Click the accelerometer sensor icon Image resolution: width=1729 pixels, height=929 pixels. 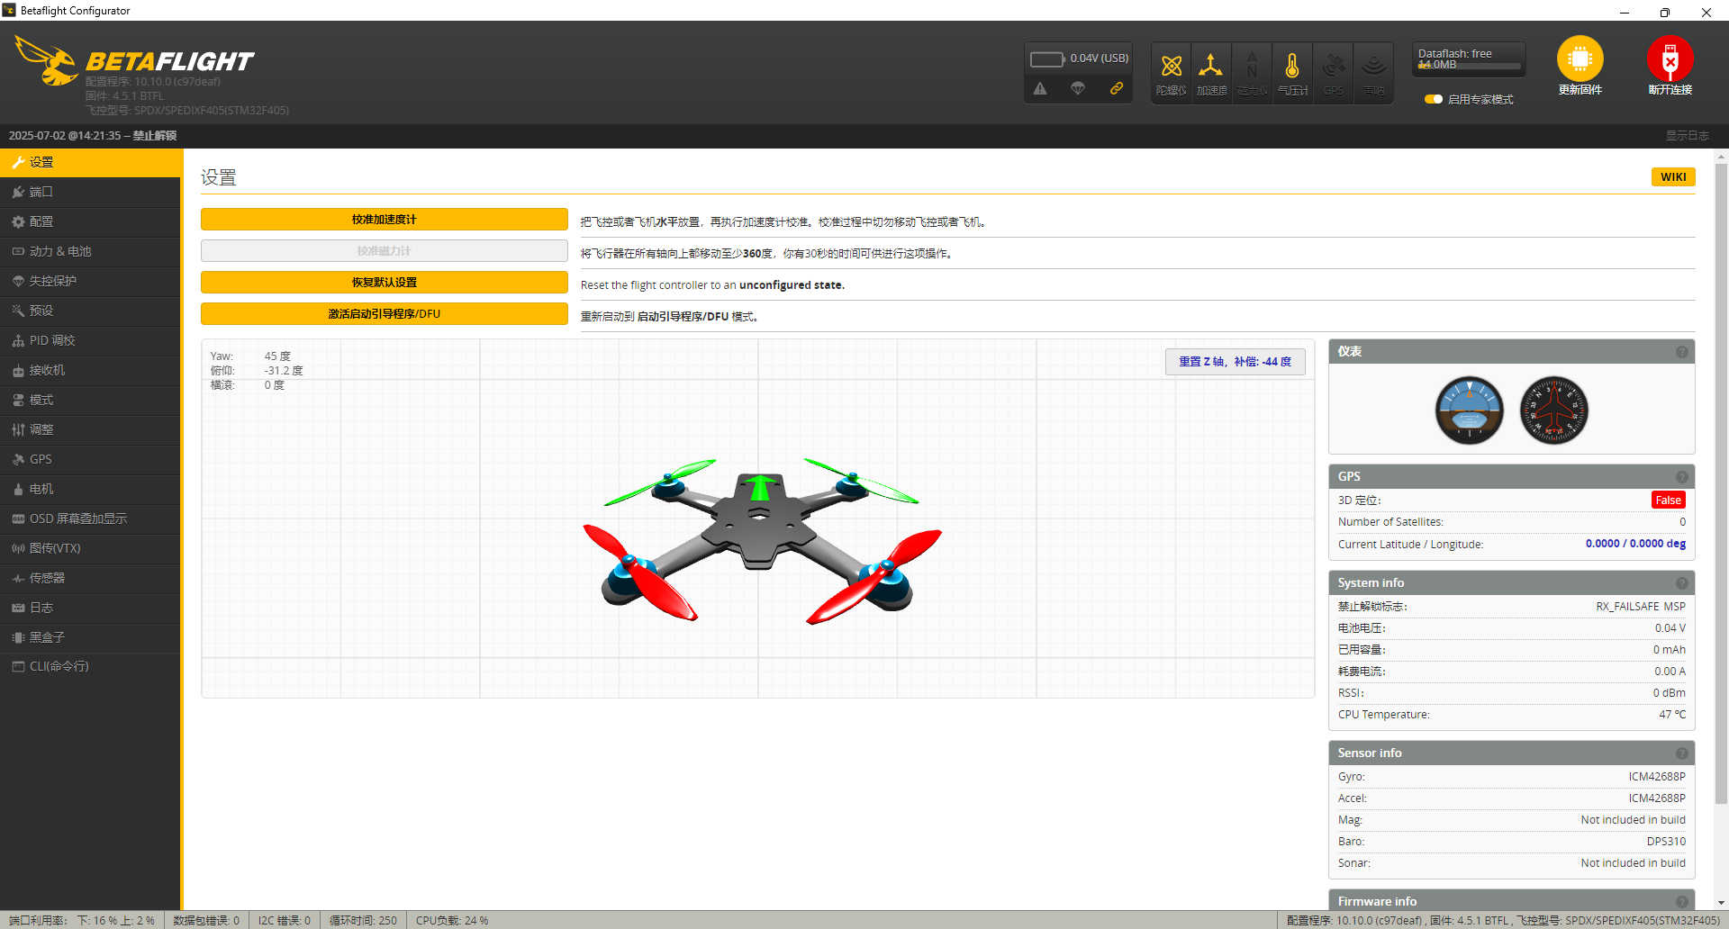tap(1211, 67)
